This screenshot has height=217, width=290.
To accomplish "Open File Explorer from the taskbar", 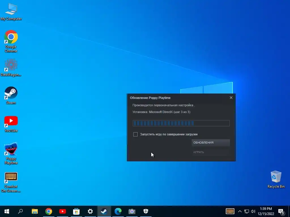I will [x=35, y=211].
